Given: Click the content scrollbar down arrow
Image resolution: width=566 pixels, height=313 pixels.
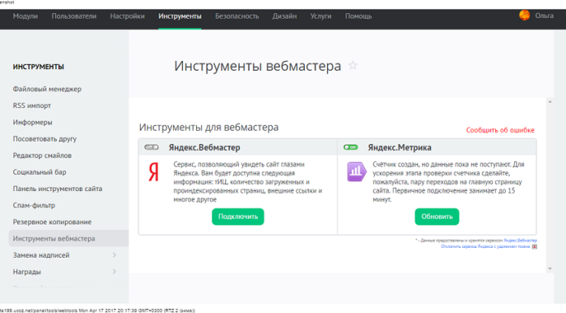Looking at the screenshot, I should [550, 268].
